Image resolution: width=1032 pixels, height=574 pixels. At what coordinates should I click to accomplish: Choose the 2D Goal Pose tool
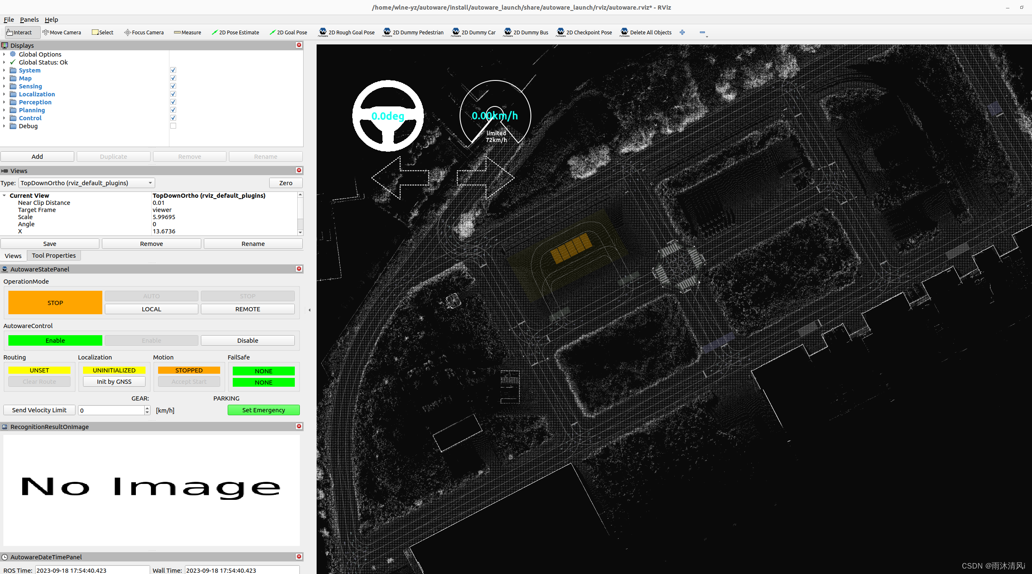(288, 32)
